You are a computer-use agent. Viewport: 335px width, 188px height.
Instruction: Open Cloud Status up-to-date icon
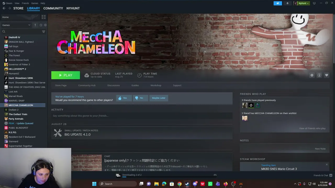pyautogui.click(x=87, y=75)
